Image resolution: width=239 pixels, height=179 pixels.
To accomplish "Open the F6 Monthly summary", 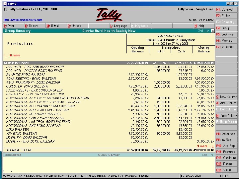I will [226, 41].
